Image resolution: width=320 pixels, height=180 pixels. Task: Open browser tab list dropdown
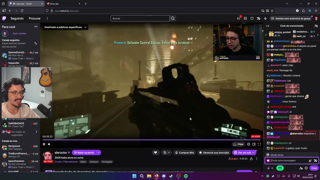pyautogui.click(x=287, y=4)
